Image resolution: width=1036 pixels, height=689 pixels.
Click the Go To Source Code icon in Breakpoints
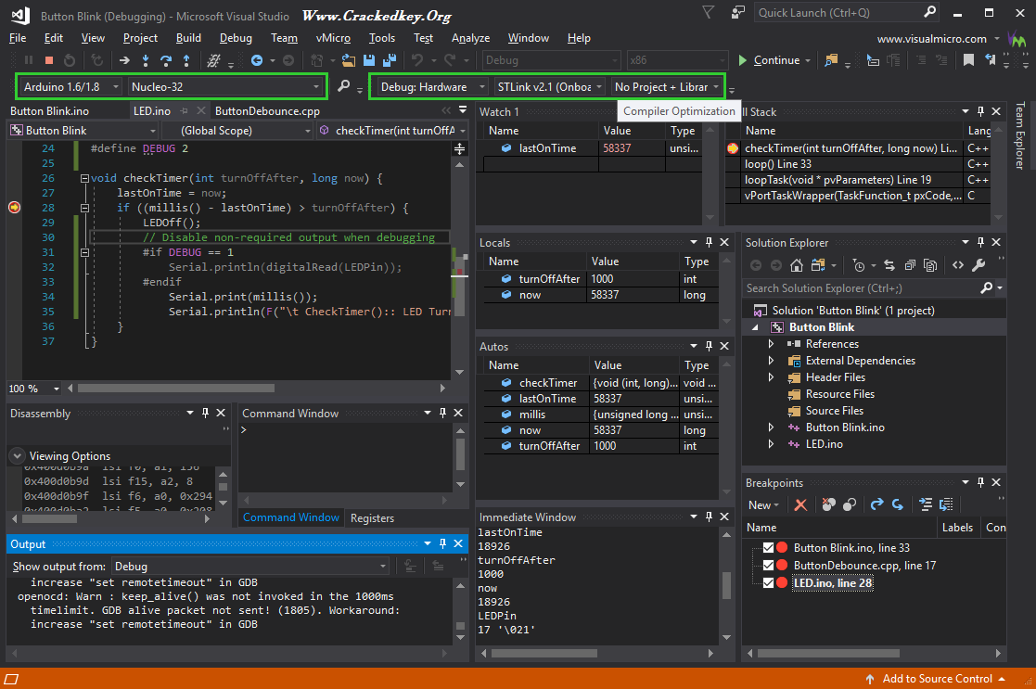click(926, 504)
